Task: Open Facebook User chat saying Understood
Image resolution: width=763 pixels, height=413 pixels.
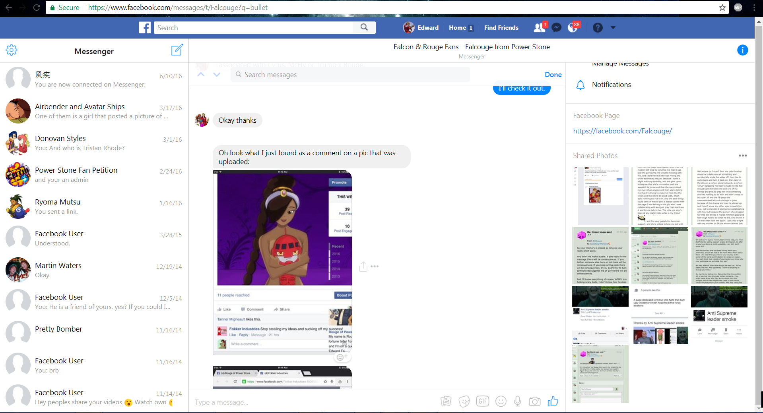Action: tap(94, 237)
